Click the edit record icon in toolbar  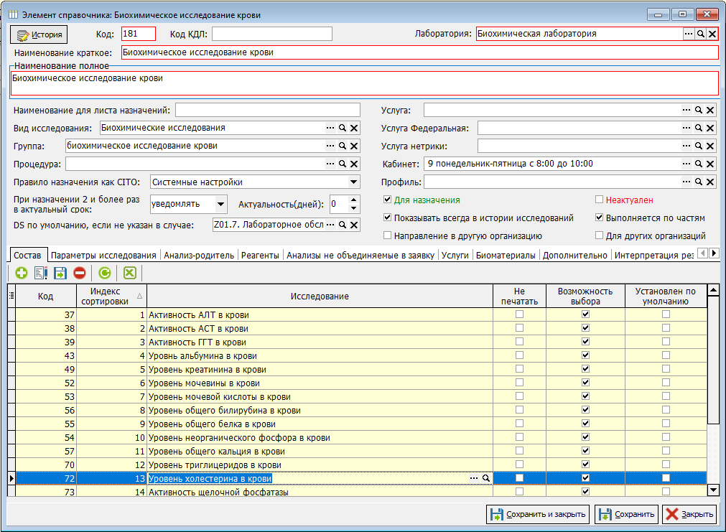(40, 273)
